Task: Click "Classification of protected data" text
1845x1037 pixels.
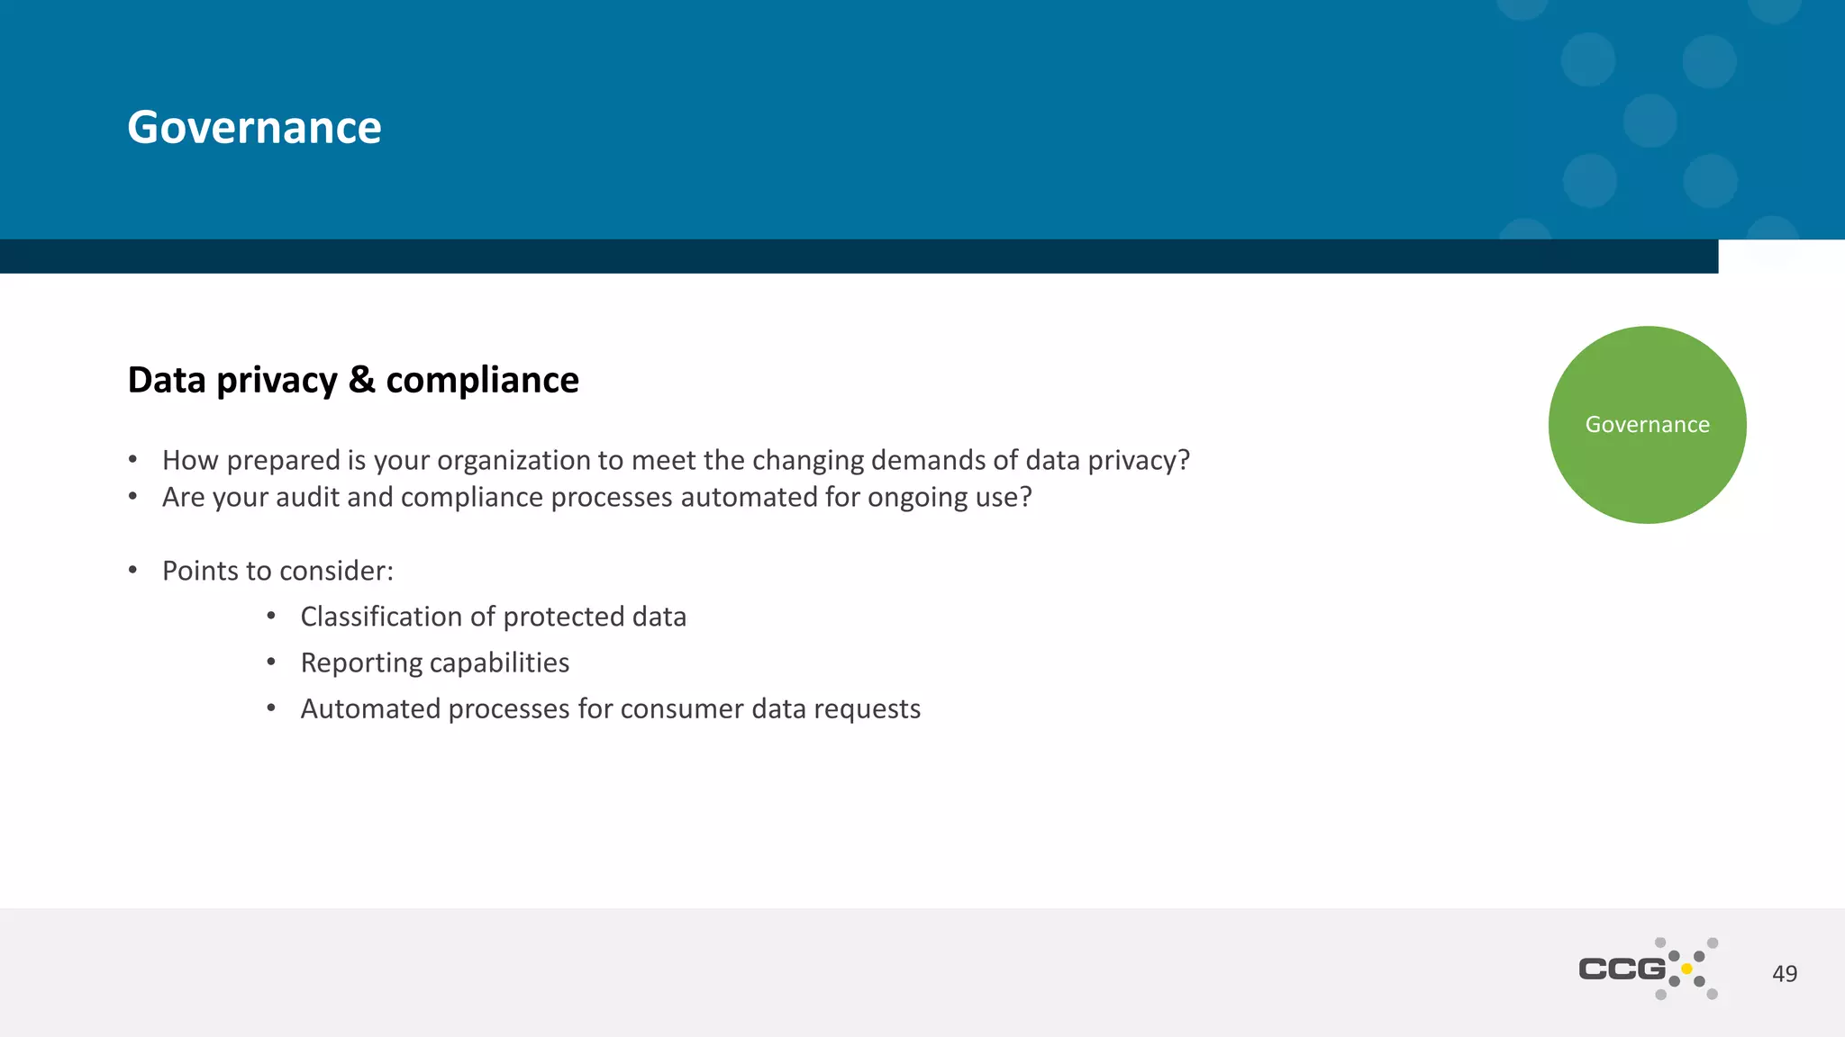Action: (x=493, y=617)
